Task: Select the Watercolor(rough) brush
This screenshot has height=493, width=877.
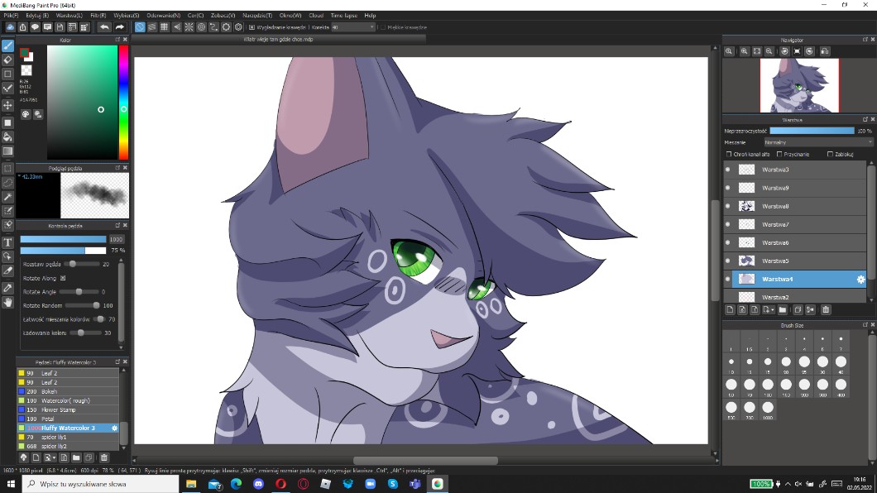Action: pyautogui.click(x=66, y=400)
